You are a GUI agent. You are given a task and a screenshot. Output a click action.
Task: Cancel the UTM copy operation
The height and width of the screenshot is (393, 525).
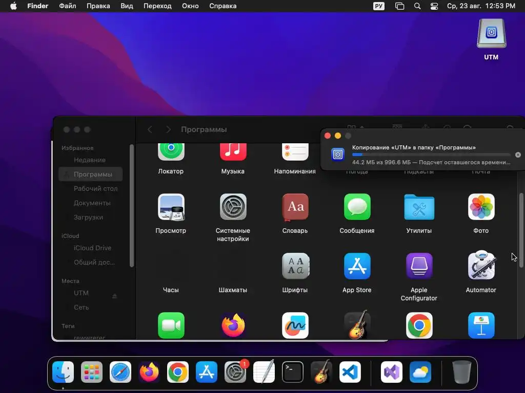coord(518,155)
